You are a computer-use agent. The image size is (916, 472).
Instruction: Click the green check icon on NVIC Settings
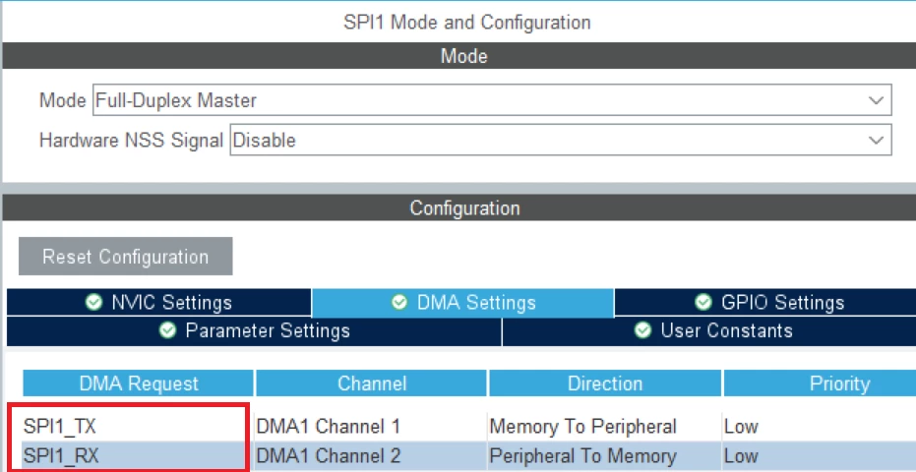pos(92,303)
